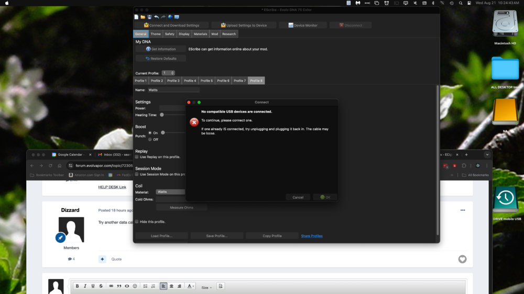The height and width of the screenshot is (294, 524).
Task: Switch to the Safety tab
Action: coord(169,34)
